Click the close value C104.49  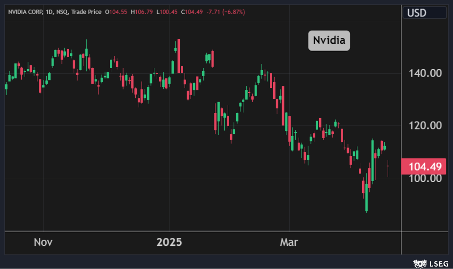pyautogui.click(x=192, y=12)
